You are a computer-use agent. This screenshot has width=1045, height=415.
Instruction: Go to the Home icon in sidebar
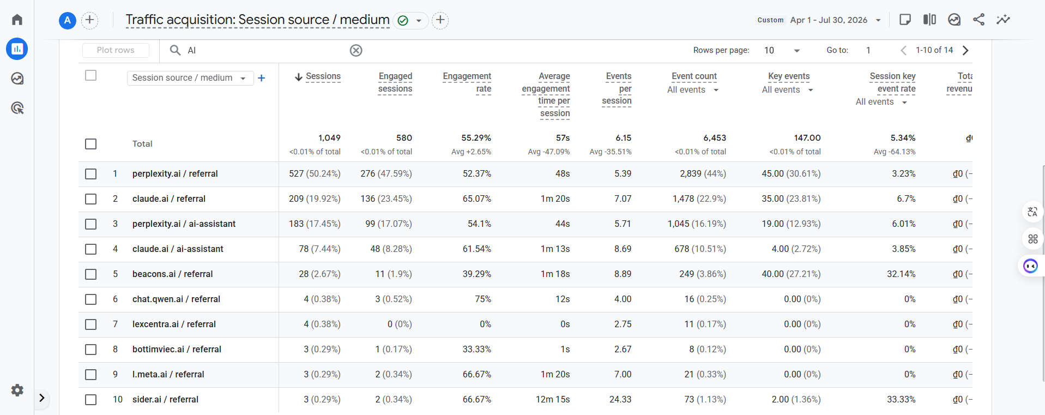(17, 20)
